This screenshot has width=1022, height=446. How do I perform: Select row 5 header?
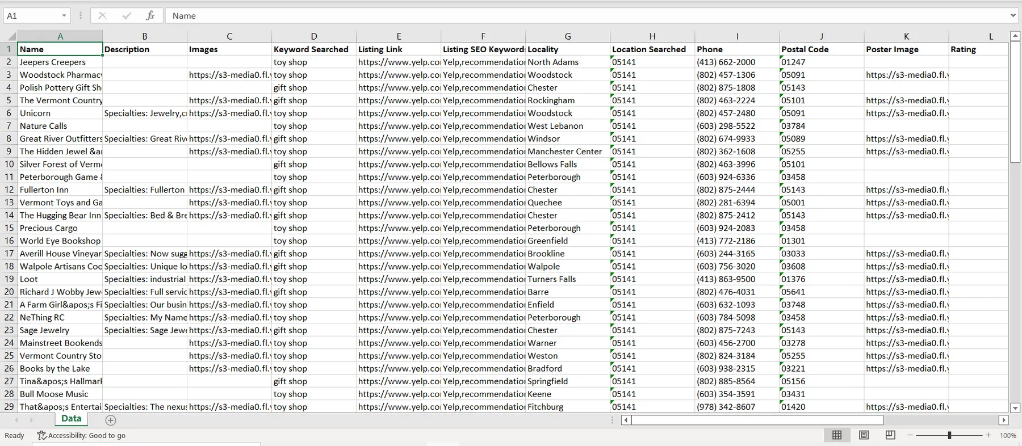[9, 100]
